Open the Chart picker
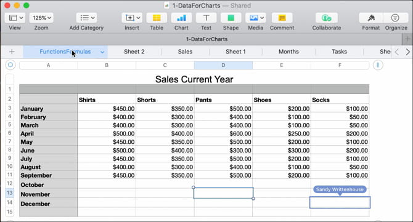413x222 pixels. (181, 18)
